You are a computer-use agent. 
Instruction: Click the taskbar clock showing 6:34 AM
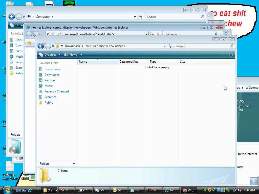249,190
